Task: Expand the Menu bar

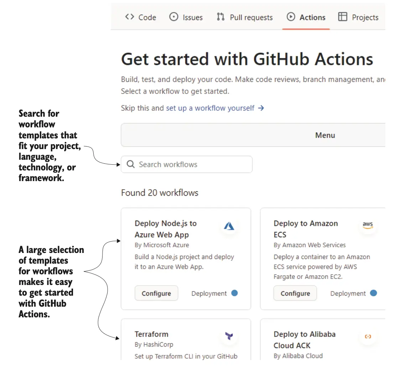Action: click(x=325, y=135)
